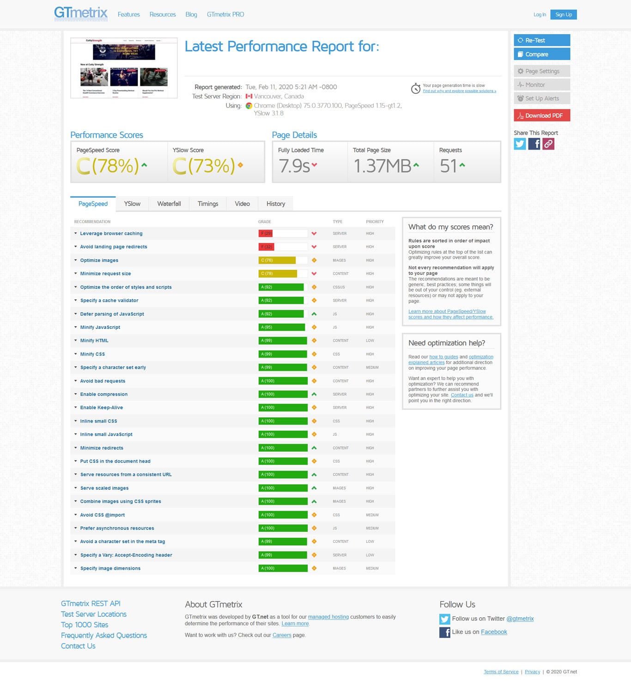This screenshot has height=681, width=631.
Task: Click Requests up arrow indicator
Action: 462,164
